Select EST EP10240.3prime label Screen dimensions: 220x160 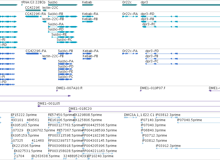(x=101, y=156)
